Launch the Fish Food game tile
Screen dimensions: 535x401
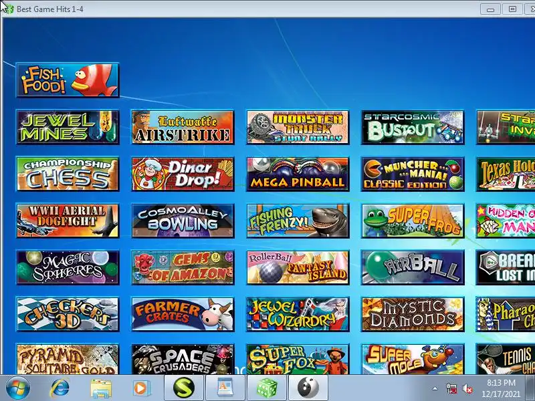point(68,80)
